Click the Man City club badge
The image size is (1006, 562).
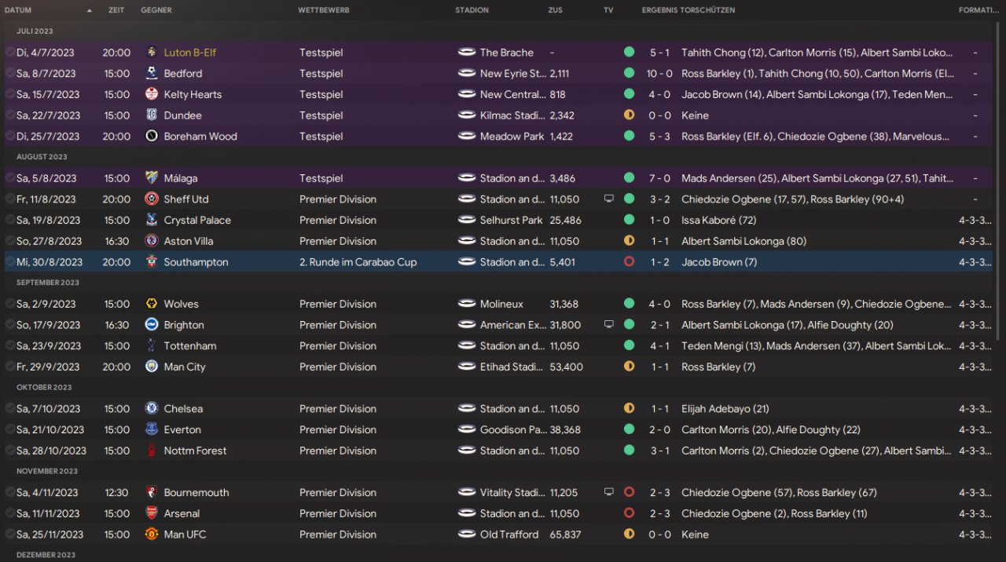pos(152,367)
